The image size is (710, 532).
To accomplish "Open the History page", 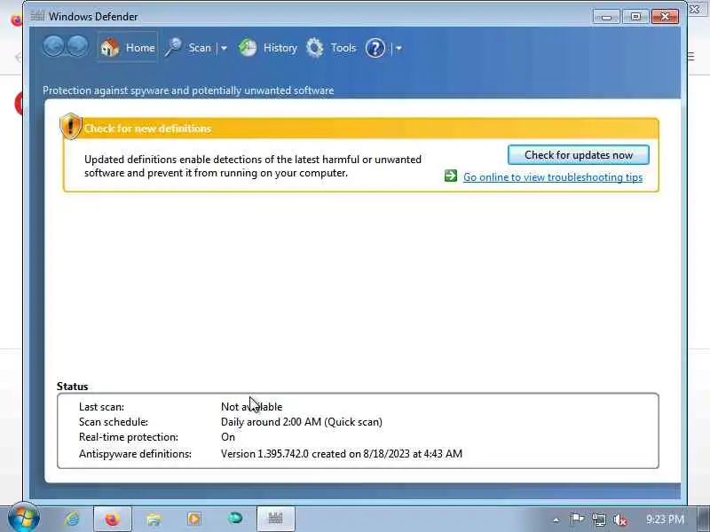I will 268,48.
